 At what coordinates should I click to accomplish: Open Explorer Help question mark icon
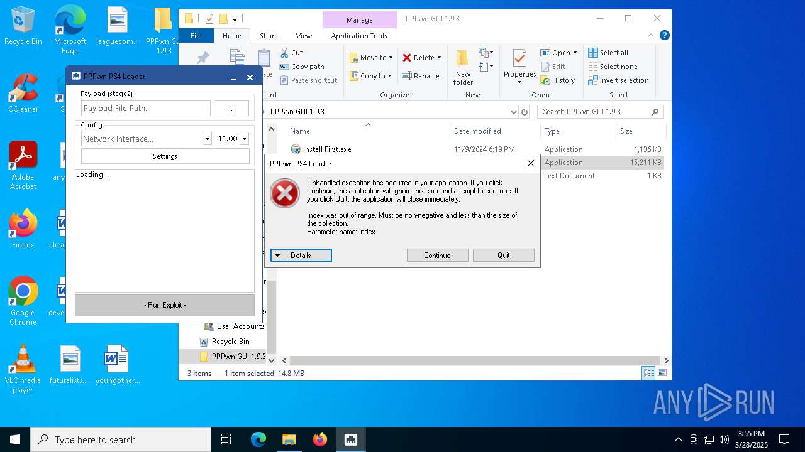point(664,36)
